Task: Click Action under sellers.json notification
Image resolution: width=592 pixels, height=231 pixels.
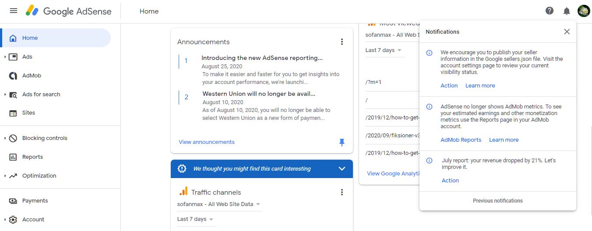Action: (449, 86)
